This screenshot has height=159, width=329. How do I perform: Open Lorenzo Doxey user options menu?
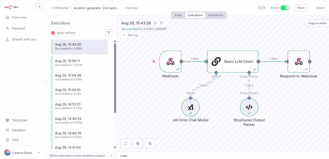point(39,152)
